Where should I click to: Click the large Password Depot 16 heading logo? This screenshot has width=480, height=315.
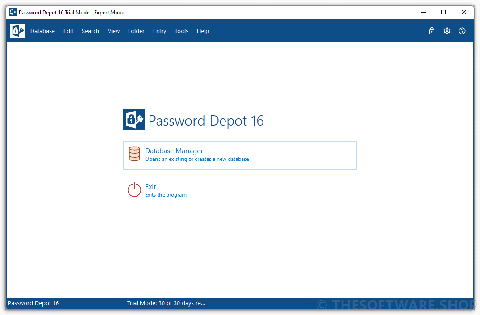134,120
